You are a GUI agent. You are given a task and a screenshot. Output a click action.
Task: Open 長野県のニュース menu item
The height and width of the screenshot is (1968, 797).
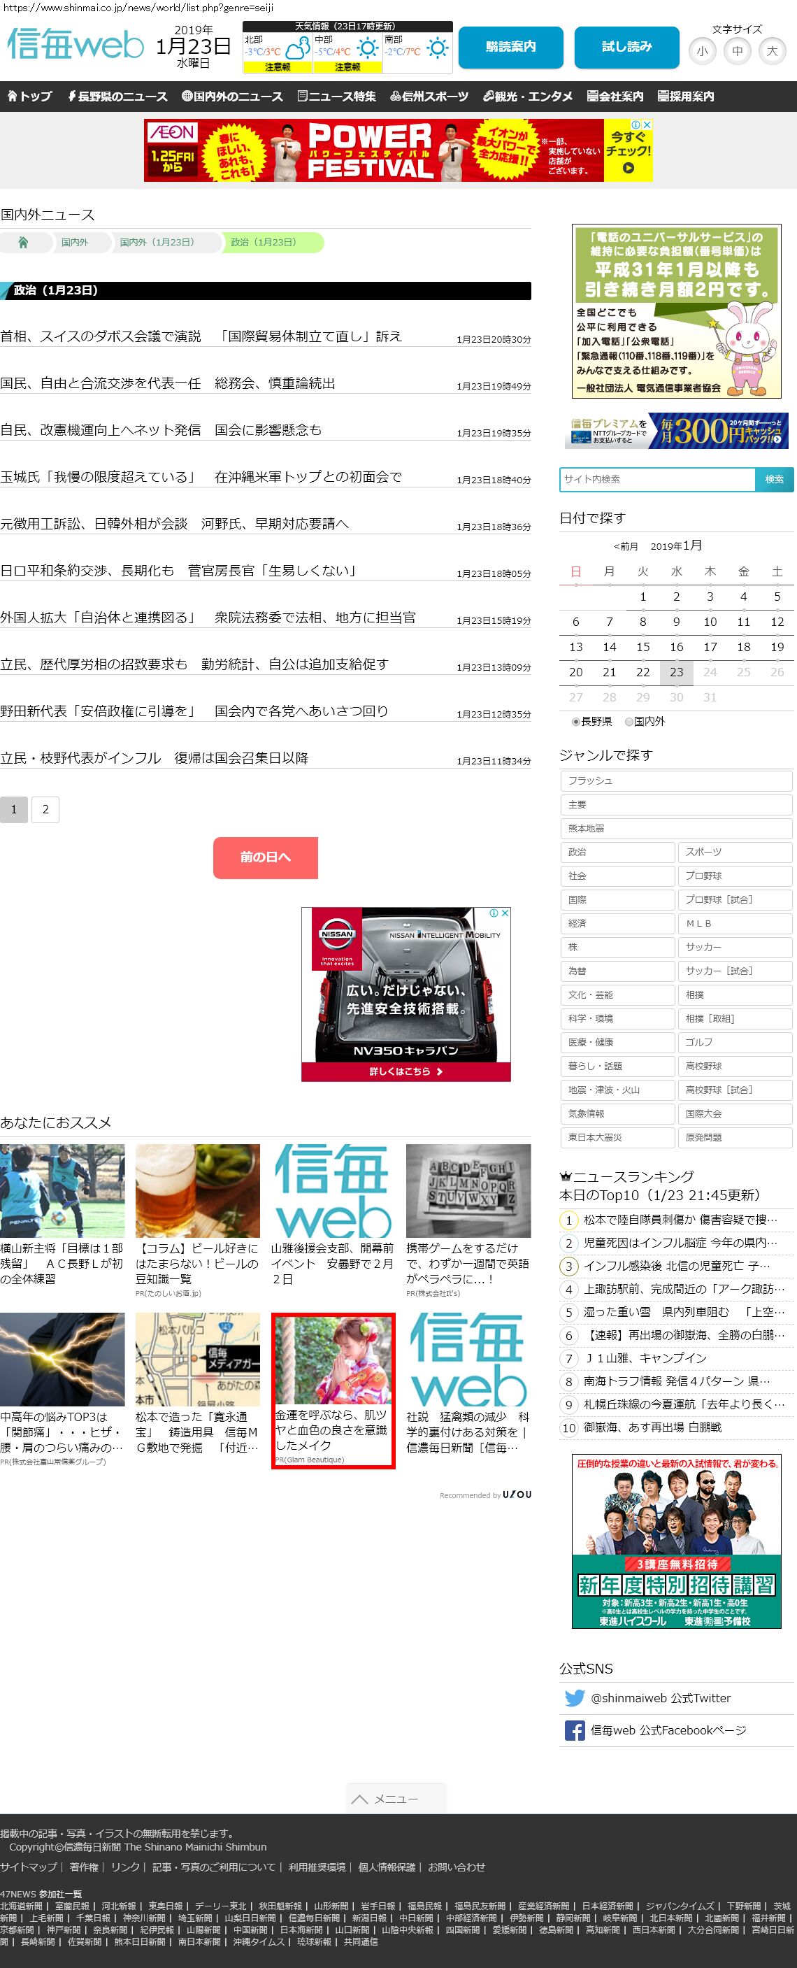pyautogui.click(x=117, y=97)
